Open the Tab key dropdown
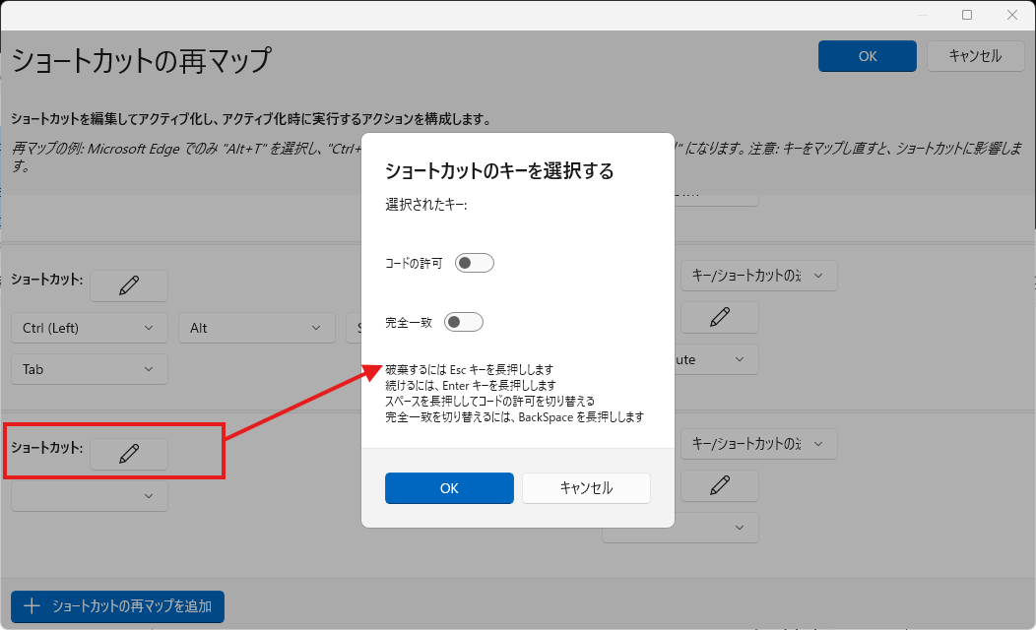Viewport: 1036px width, 630px height. [x=89, y=369]
